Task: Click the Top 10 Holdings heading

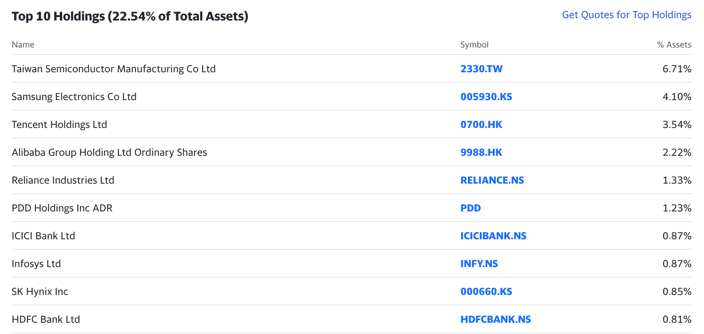Action: pyautogui.click(x=130, y=16)
